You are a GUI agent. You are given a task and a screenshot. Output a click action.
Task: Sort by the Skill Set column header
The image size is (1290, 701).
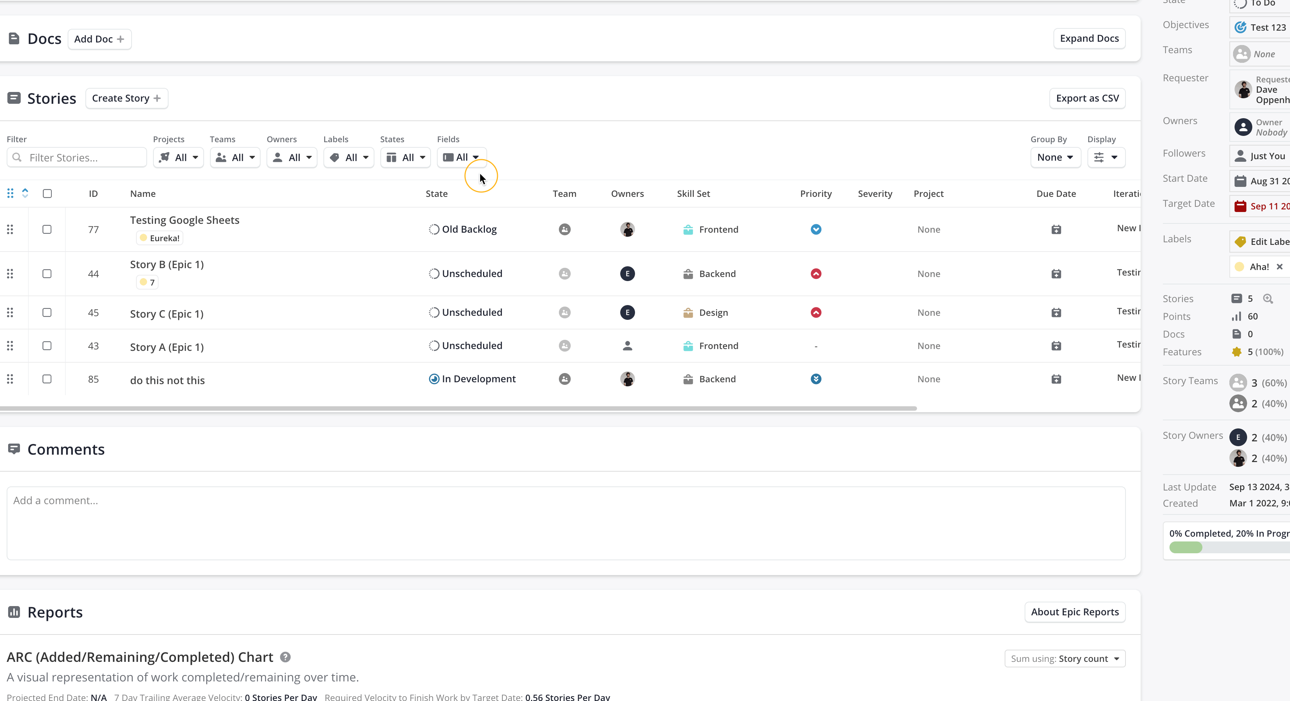point(693,194)
